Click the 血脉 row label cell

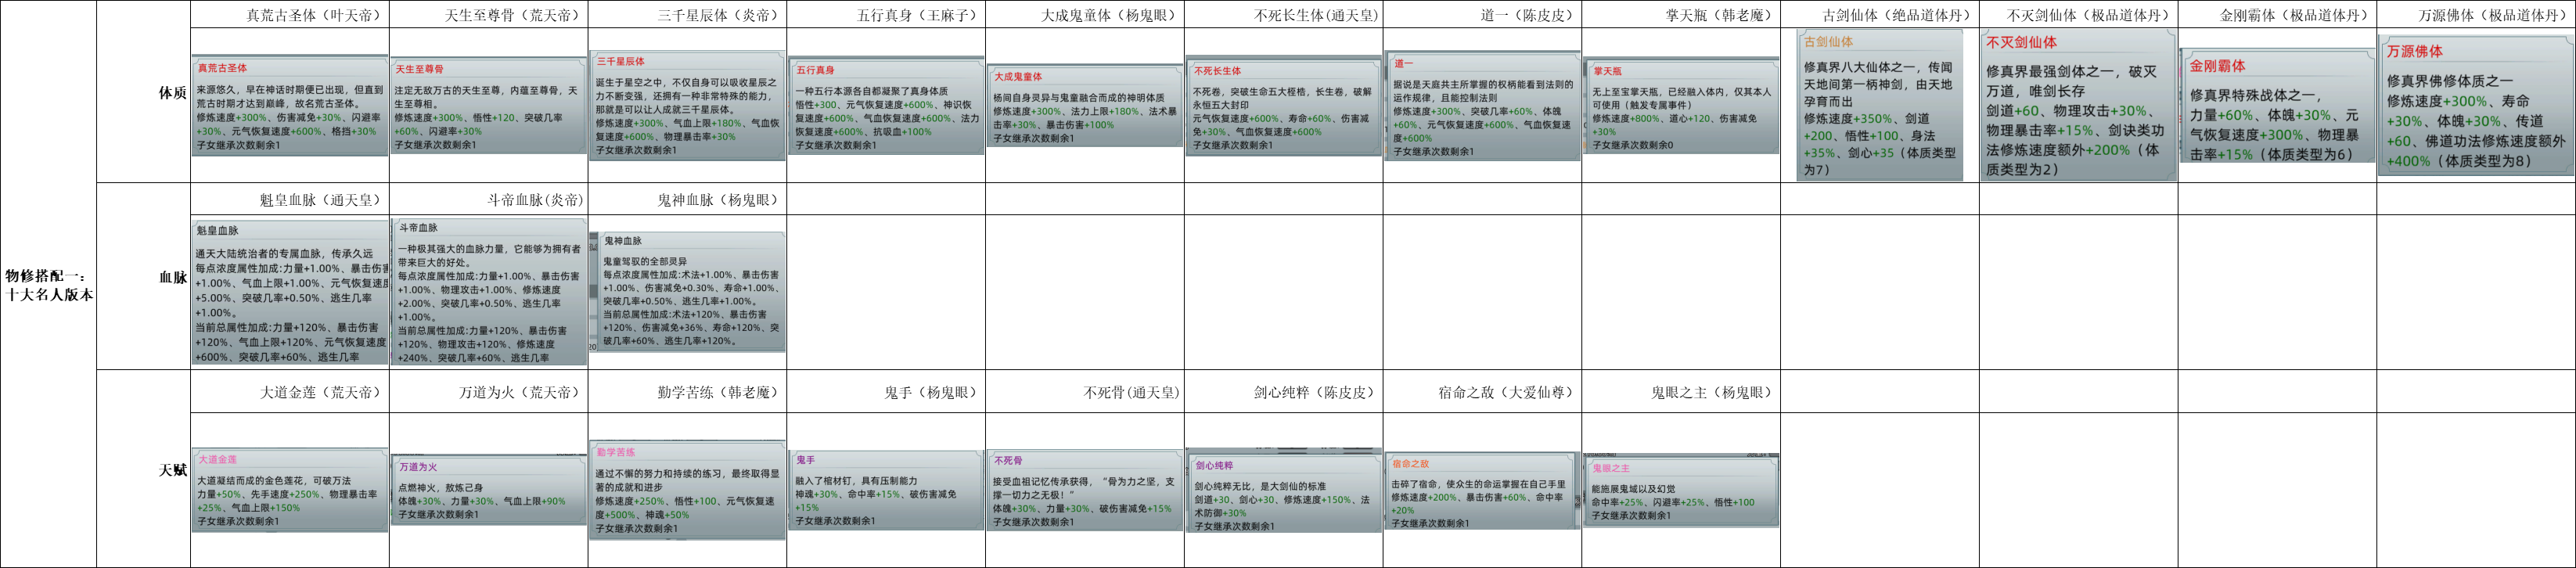pyautogui.click(x=143, y=277)
